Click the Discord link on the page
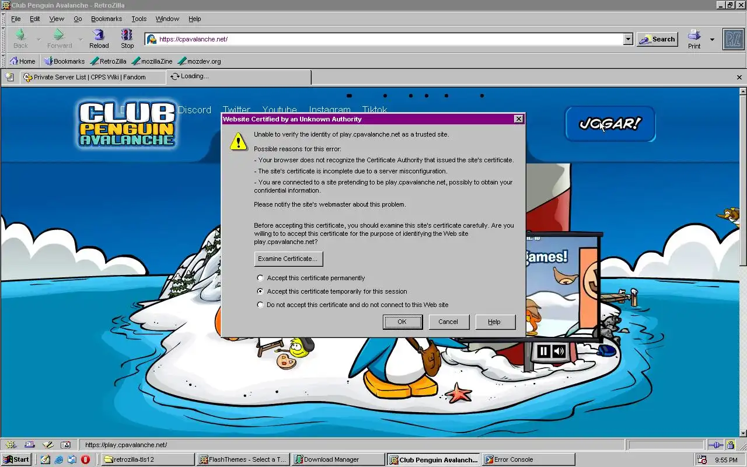The width and height of the screenshot is (747, 467). tap(194, 110)
